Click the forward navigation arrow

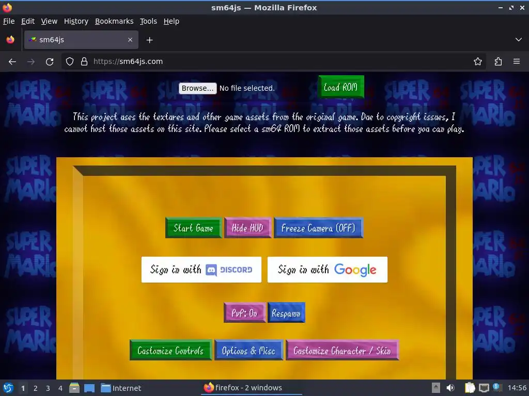[31, 62]
